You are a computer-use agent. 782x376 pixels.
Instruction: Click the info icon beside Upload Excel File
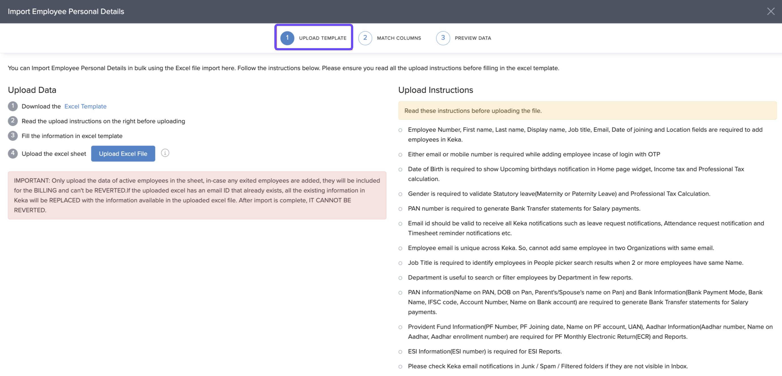tap(165, 153)
